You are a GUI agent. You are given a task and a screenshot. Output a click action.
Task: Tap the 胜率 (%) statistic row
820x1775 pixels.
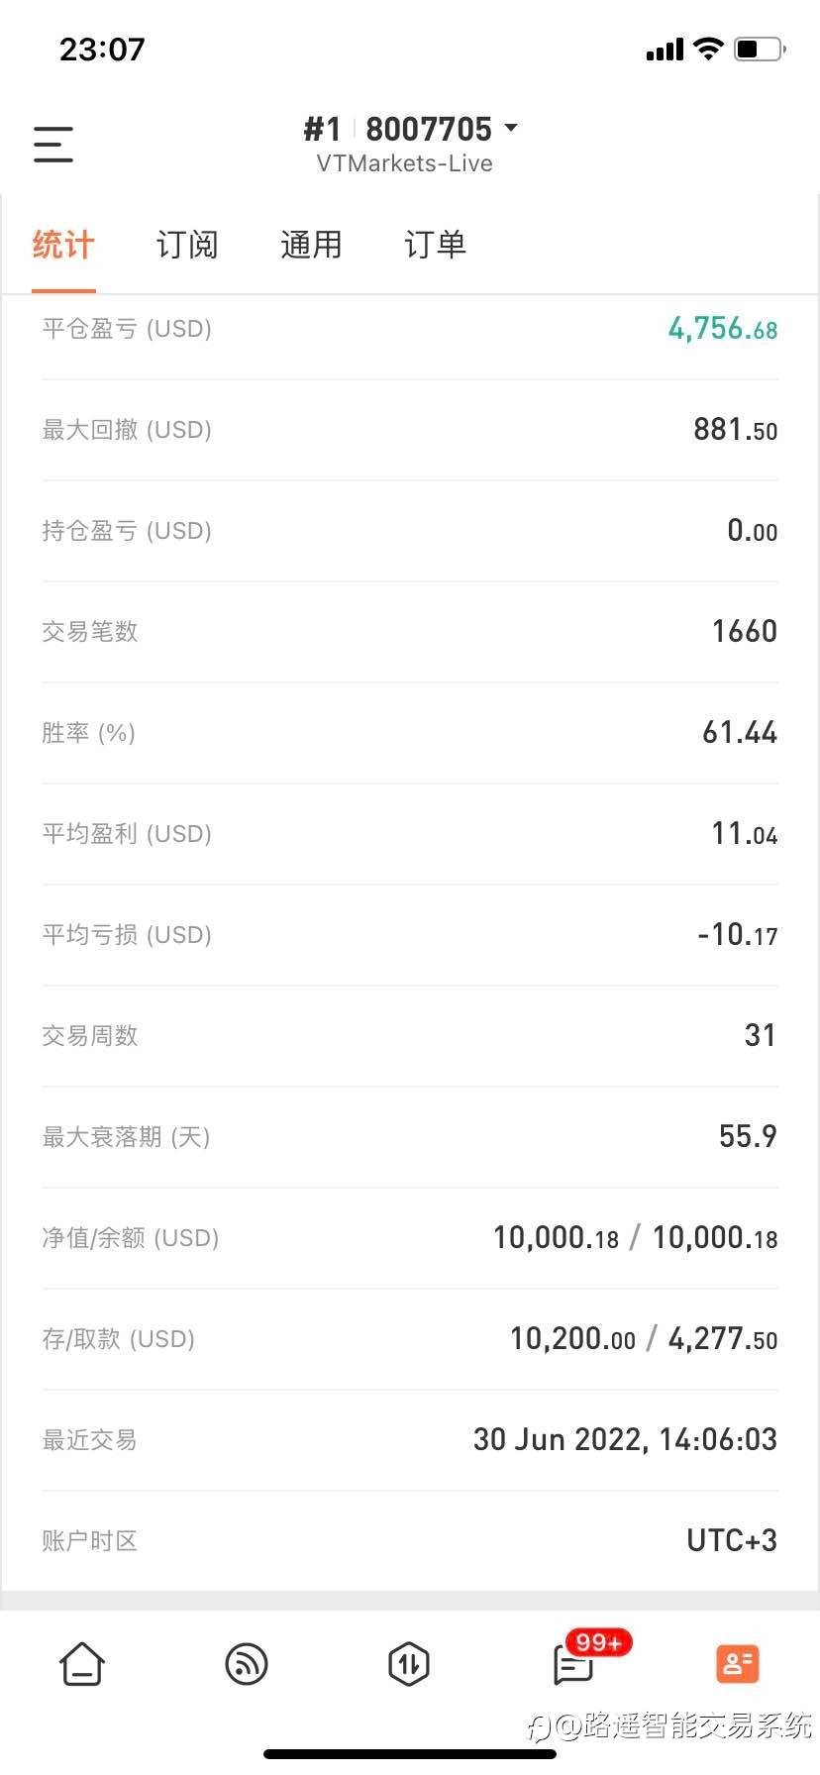pos(410,733)
